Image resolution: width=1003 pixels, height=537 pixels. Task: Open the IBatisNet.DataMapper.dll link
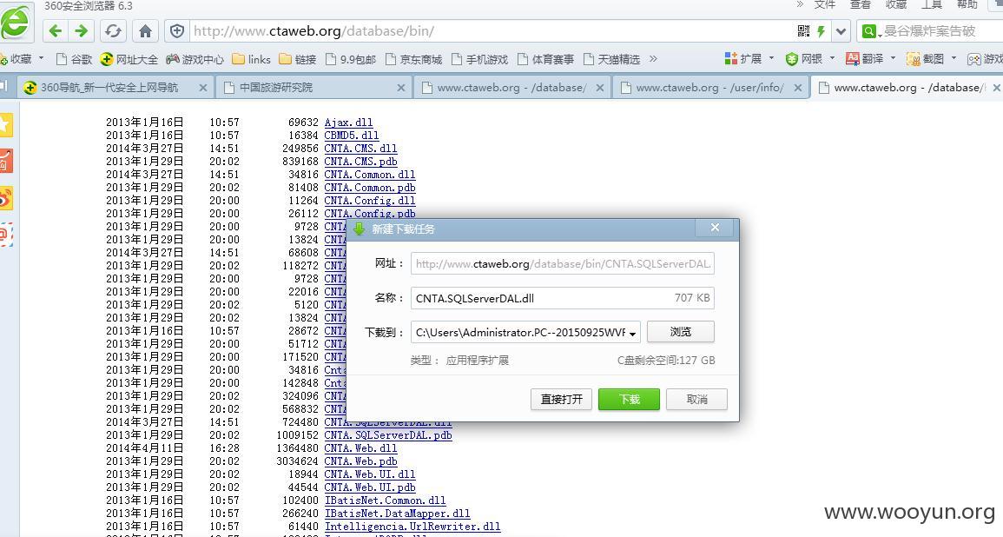pos(397,514)
